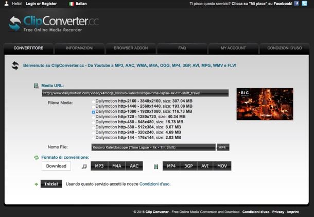
Task: Click the Clip Converter footer link text
Action: click(157, 212)
